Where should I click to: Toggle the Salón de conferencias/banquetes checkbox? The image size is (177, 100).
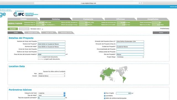click(x=105, y=98)
